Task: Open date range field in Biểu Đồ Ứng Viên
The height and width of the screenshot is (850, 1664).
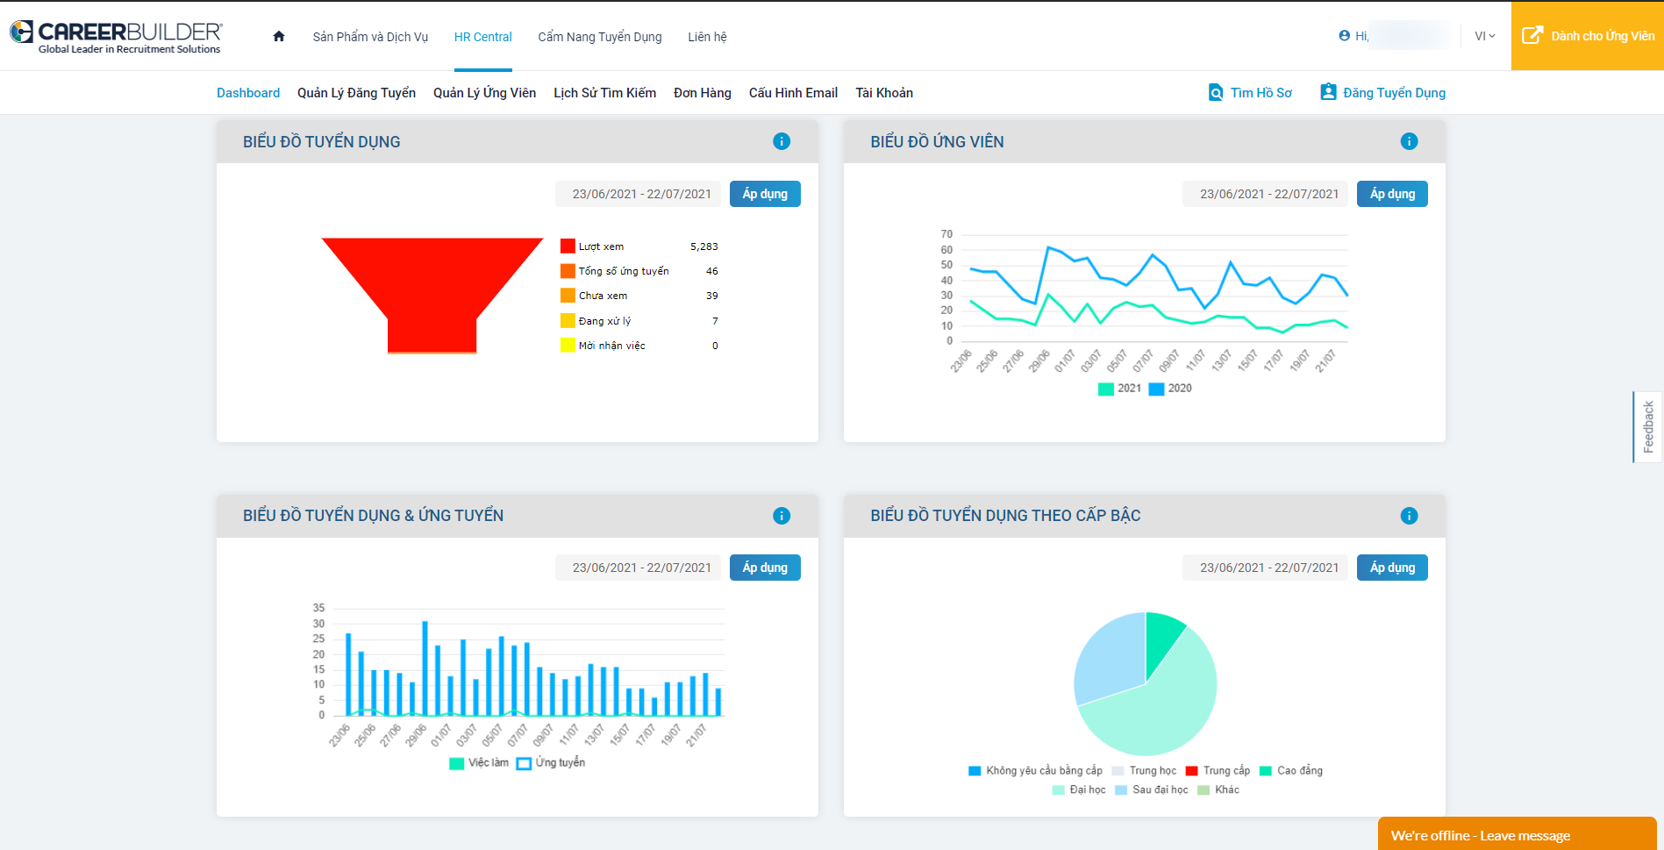Action: [1266, 194]
